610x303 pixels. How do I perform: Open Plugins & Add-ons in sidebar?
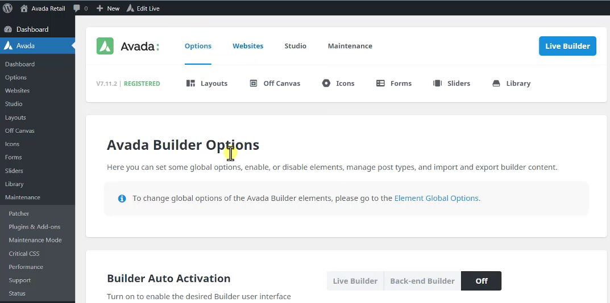tap(34, 227)
